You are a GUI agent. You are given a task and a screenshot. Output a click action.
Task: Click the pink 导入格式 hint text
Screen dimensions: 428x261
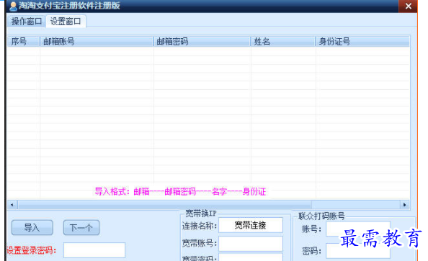click(180, 191)
